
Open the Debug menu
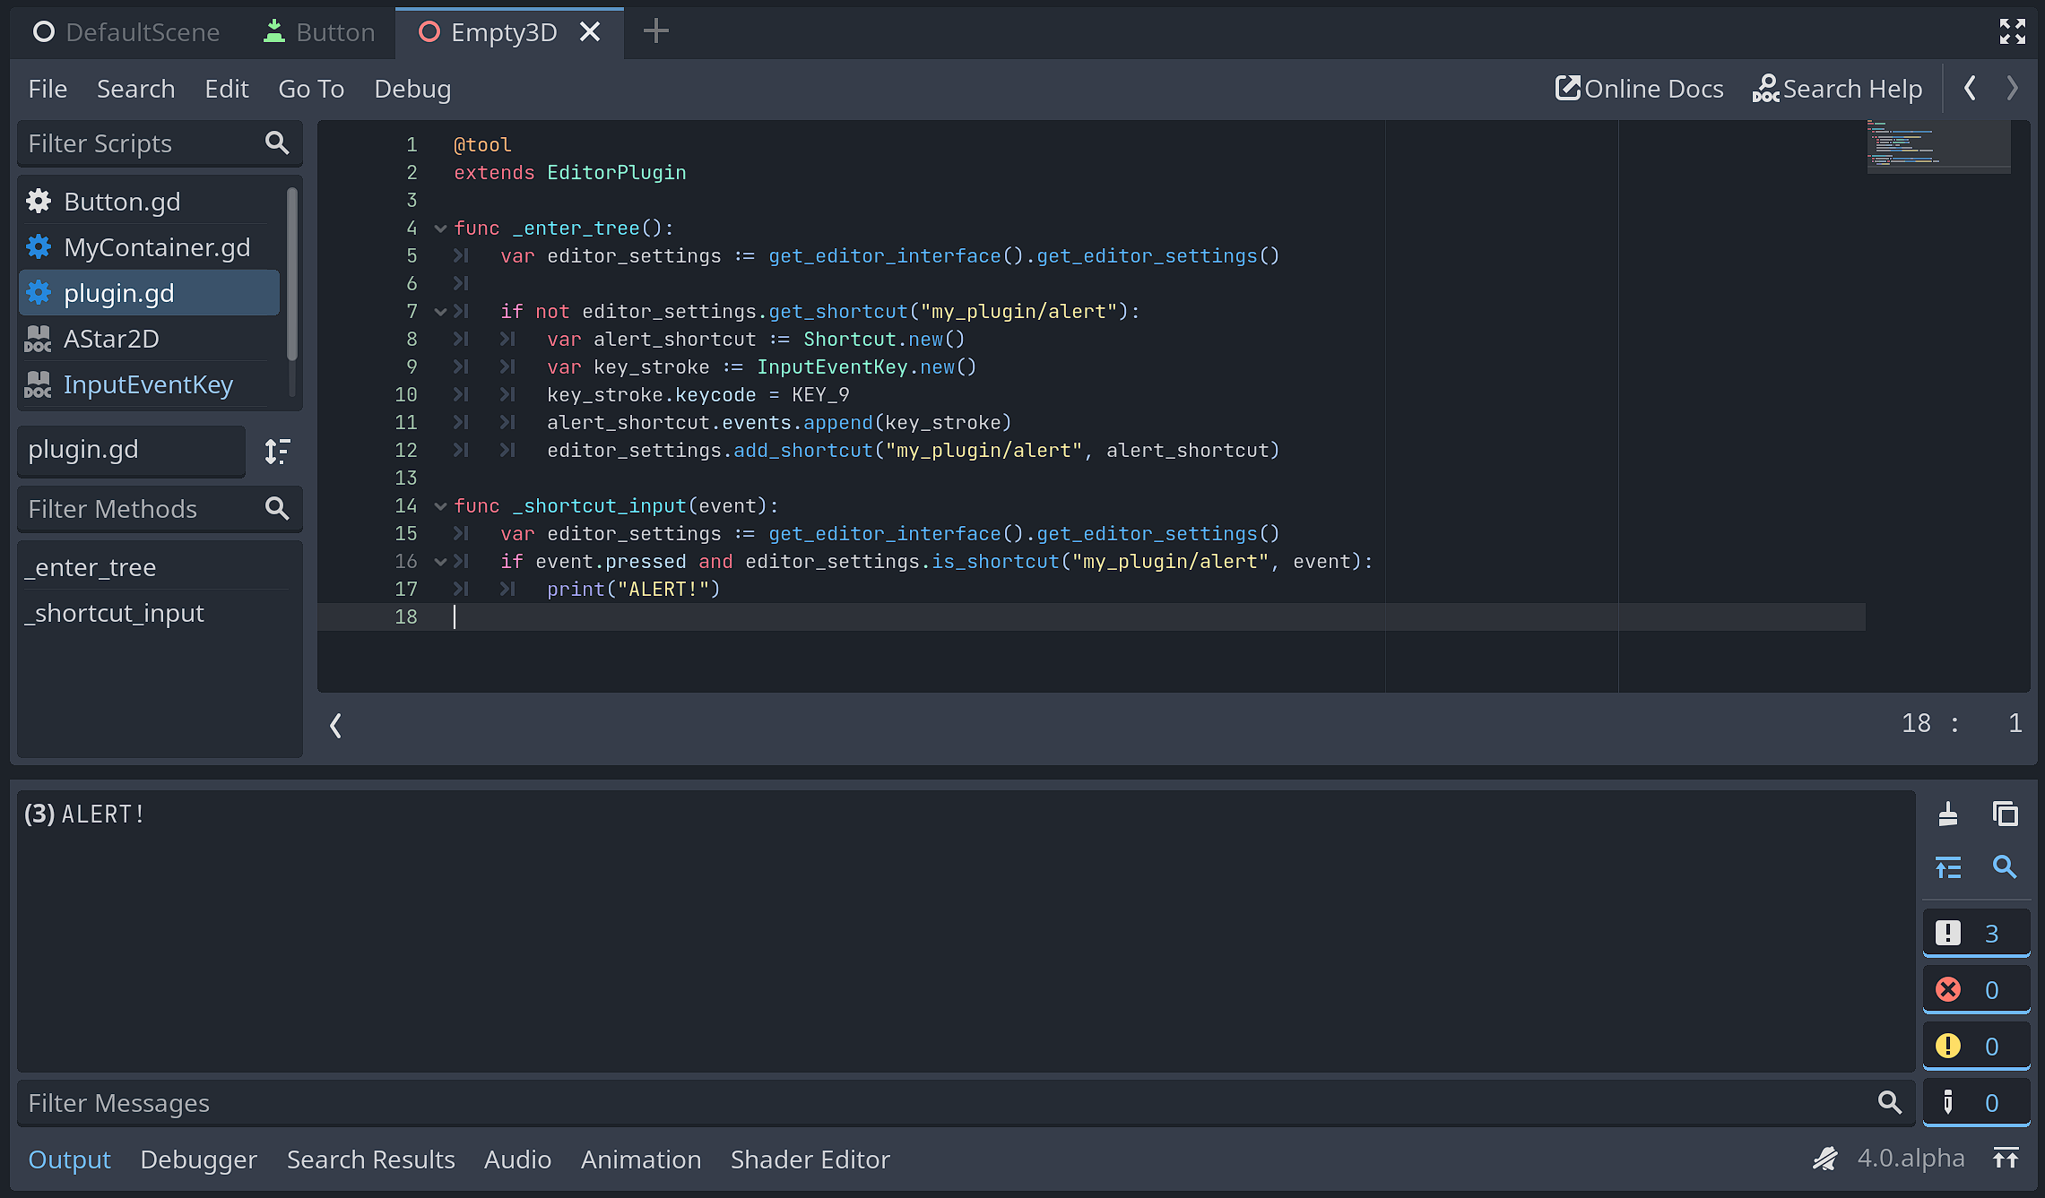click(x=412, y=89)
